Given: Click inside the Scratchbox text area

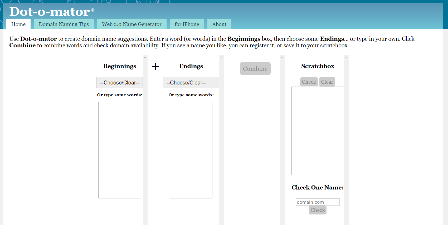Looking at the screenshot, I should coord(318,131).
